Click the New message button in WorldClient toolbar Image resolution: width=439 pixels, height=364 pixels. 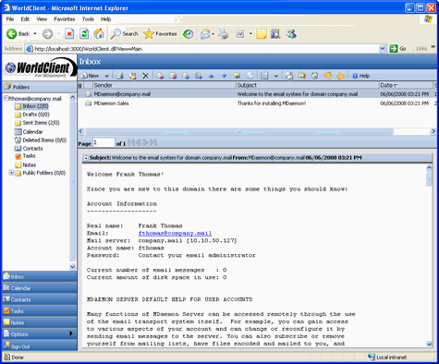click(90, 76)
